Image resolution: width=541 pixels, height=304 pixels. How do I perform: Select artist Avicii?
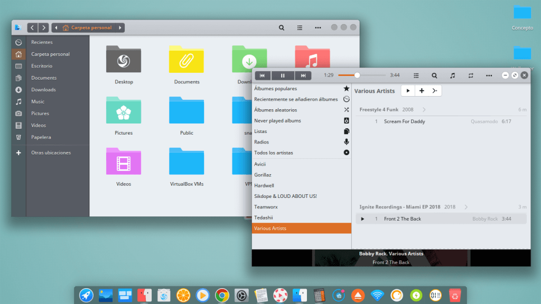click(x=302, y=164)
